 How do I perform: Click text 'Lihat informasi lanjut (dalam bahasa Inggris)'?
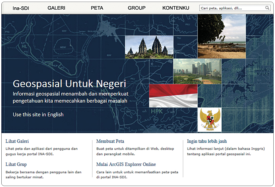point(226,149)
